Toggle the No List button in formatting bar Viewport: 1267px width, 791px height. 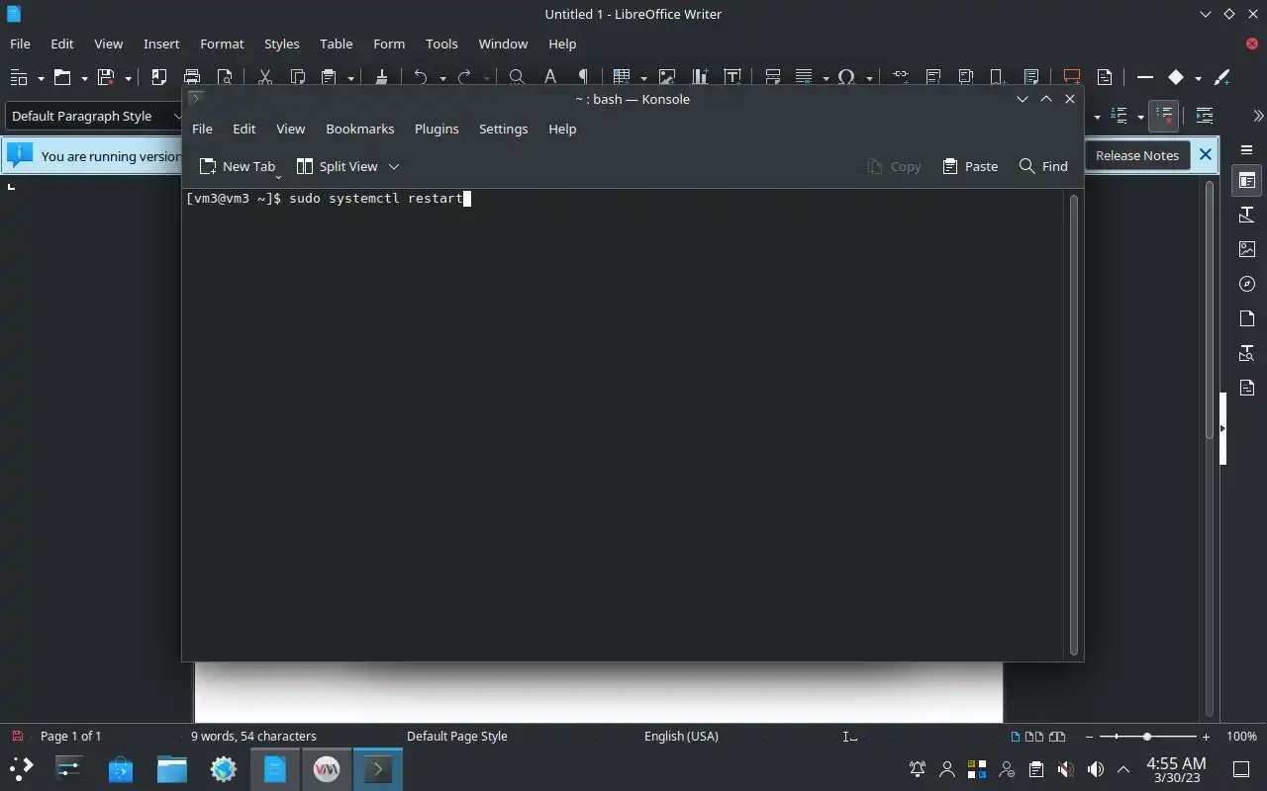click(1164, 116)
